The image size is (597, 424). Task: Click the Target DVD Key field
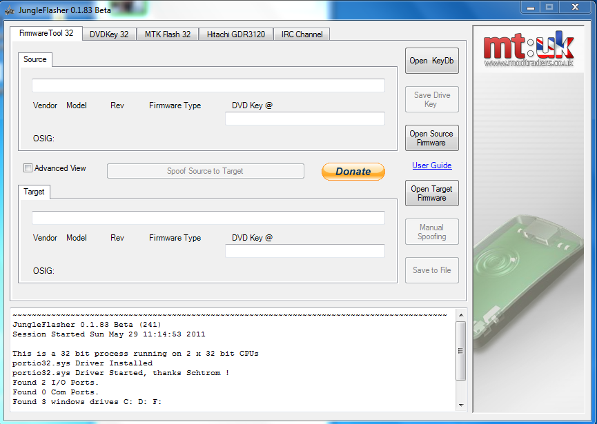(305, 251)
